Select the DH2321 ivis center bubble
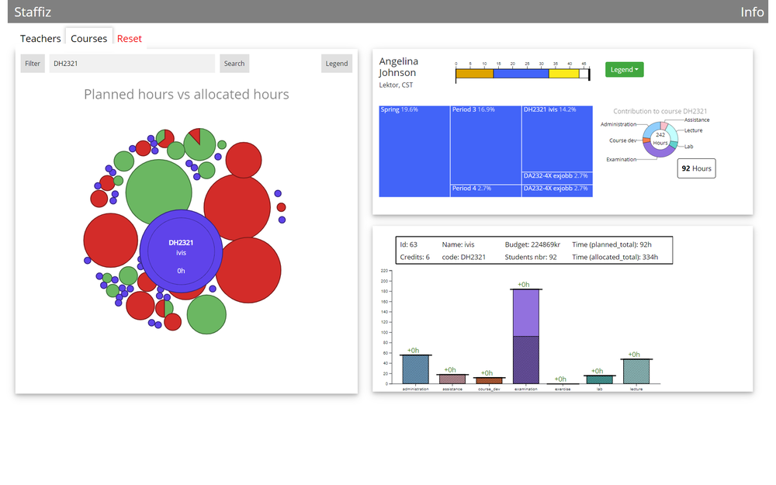This screenshot has height=485, width=776. tap(181, 251)
